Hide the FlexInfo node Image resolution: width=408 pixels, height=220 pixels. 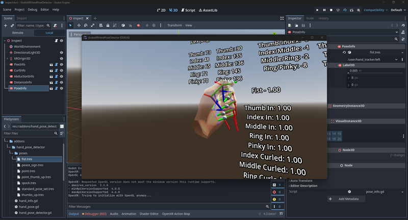pos(61,64)
